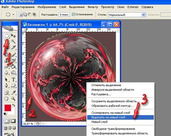The height and width of the screenshot is (136, 171).
Task: Click the red foreground color swatch
Action: (x=8, y=108)
